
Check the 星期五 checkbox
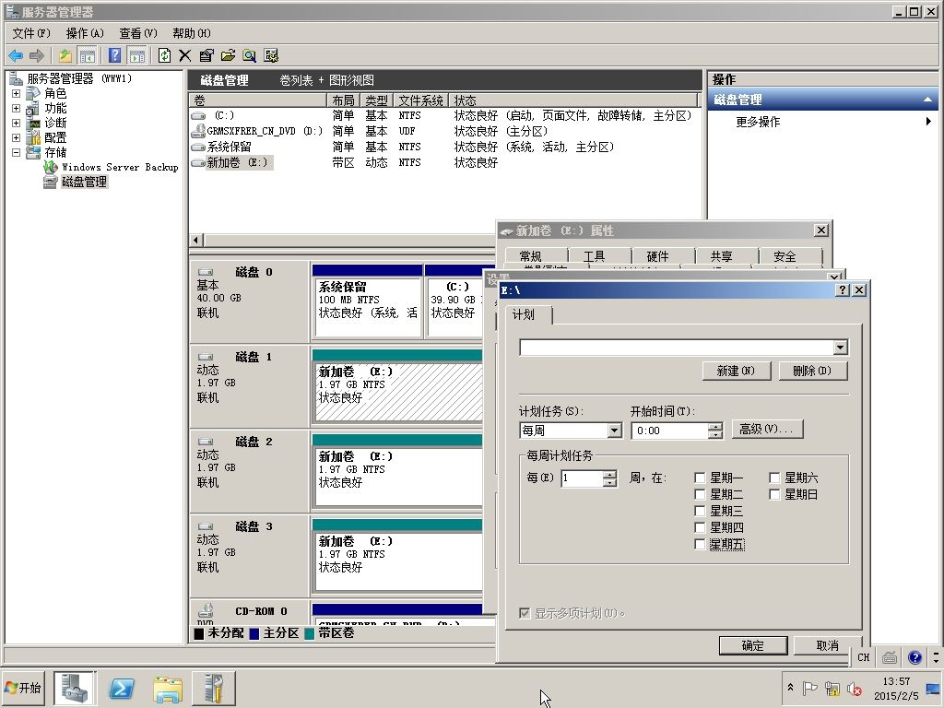[x=700, y=544]
